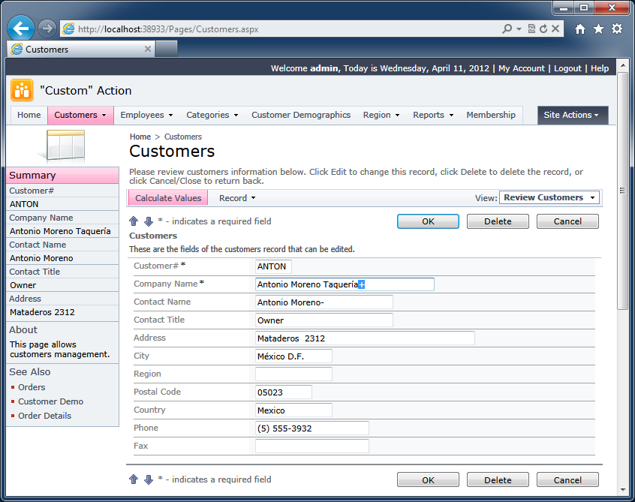Go to the Home menu item
This screenshot has width=635, height=502.
[x=29, y=115]
